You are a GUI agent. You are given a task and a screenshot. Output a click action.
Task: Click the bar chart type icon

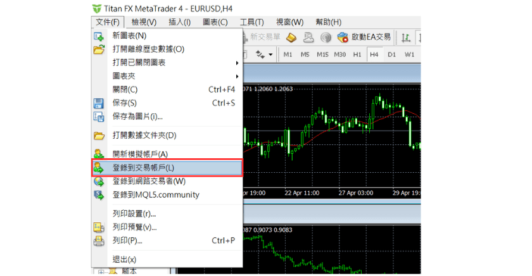[x=405, y=37]
